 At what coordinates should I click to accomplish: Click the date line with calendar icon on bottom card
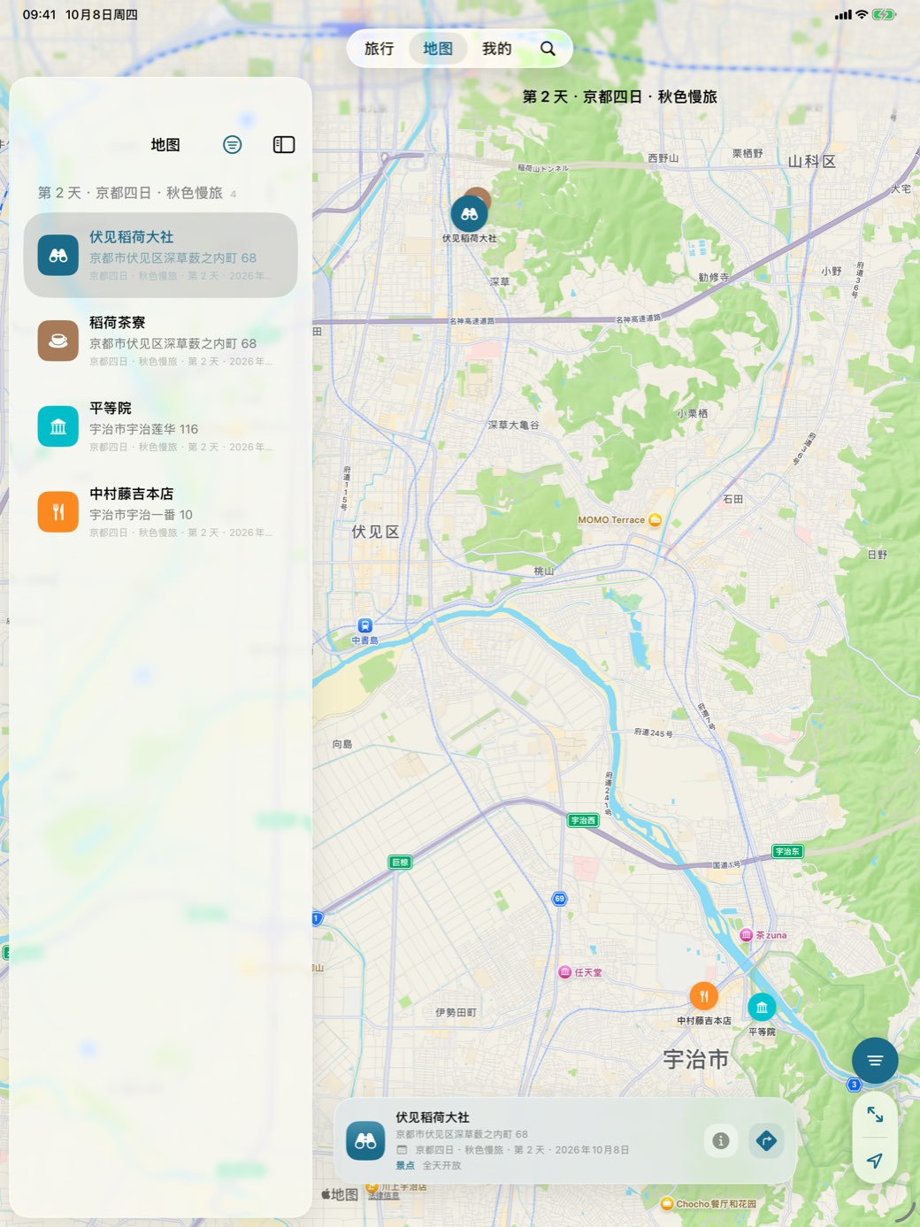[512, 1150]
